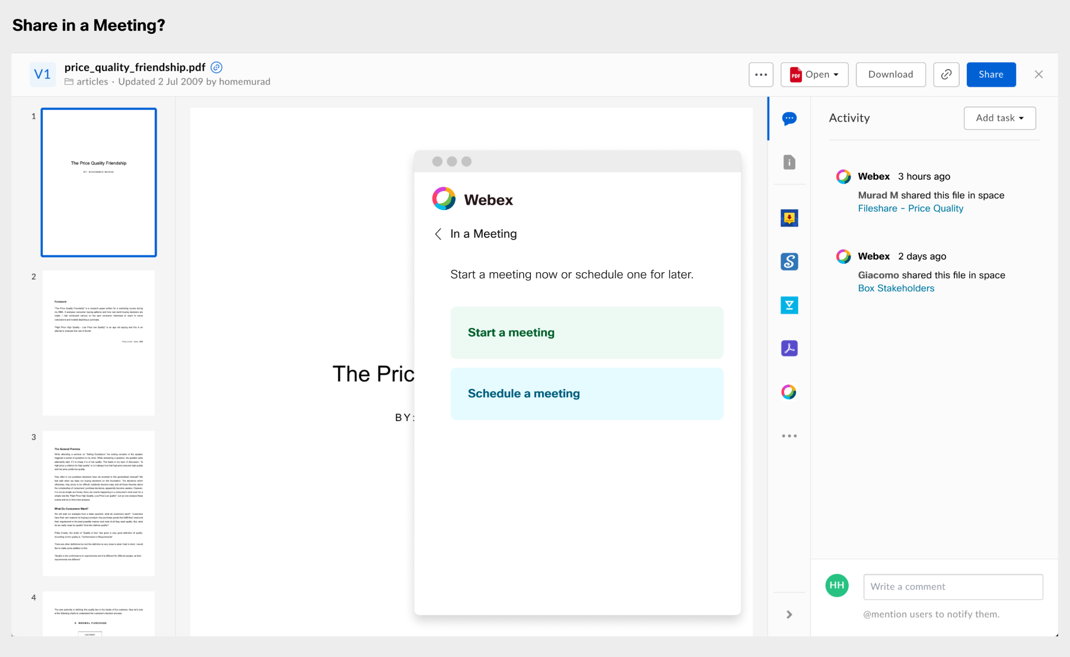
Task: Select page 4 thumbnail
Action: tap(98, 614)
